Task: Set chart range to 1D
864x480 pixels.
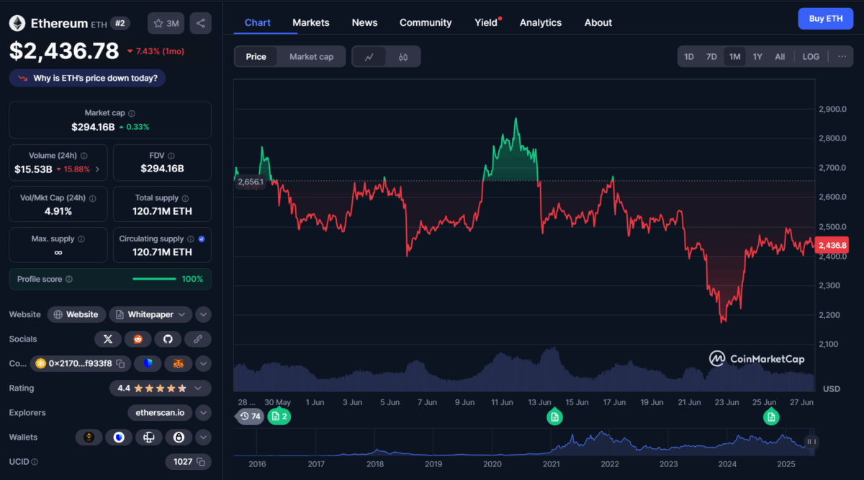Action: click(x=689, y=57)
